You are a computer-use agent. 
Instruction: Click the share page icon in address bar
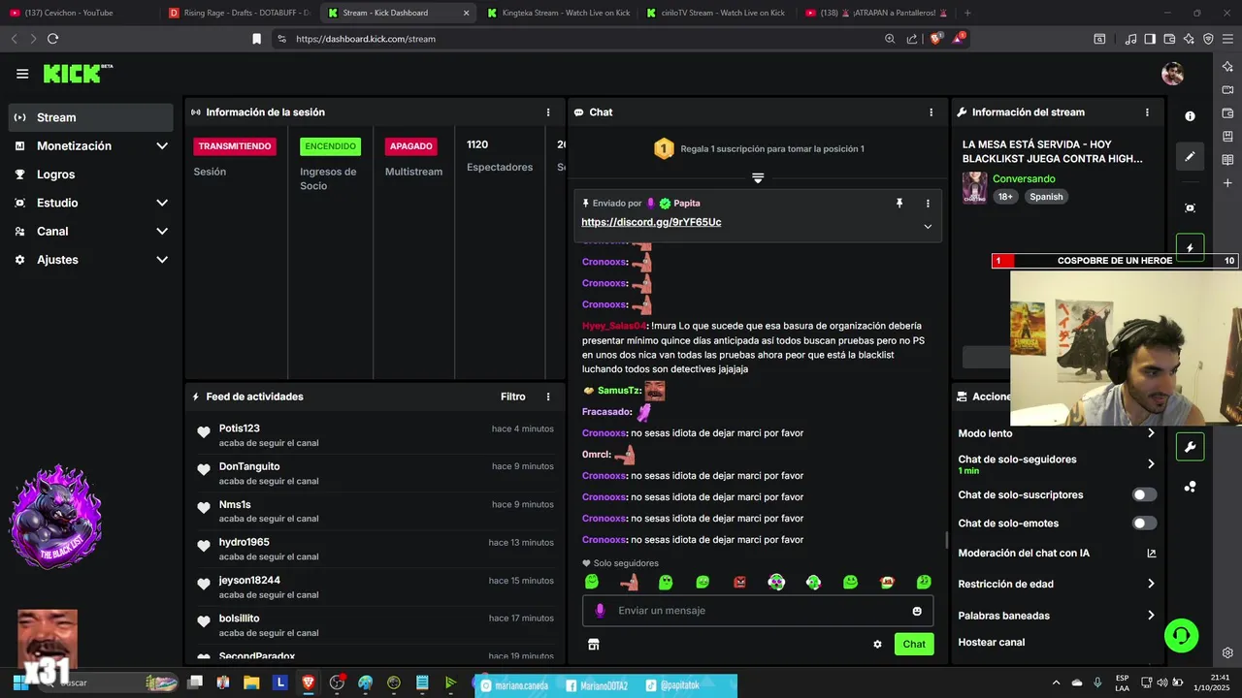912,39
